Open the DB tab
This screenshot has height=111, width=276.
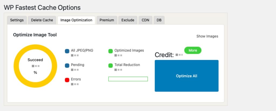pyautogui.click(x=159, y=20)
